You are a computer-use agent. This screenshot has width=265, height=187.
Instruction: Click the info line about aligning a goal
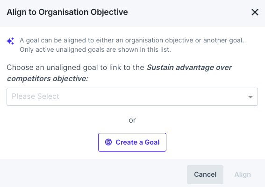click(132, 40)
